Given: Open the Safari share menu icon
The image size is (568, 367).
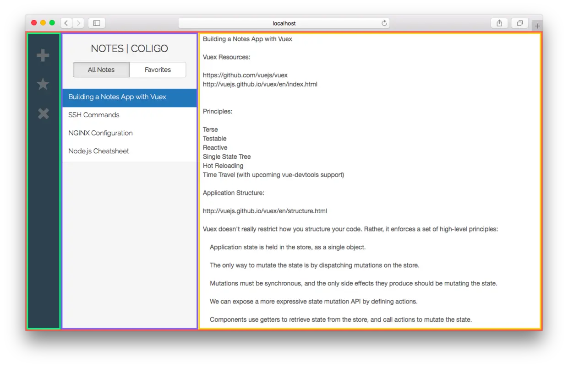Looking at the screenshot, I should coord(499,23).
